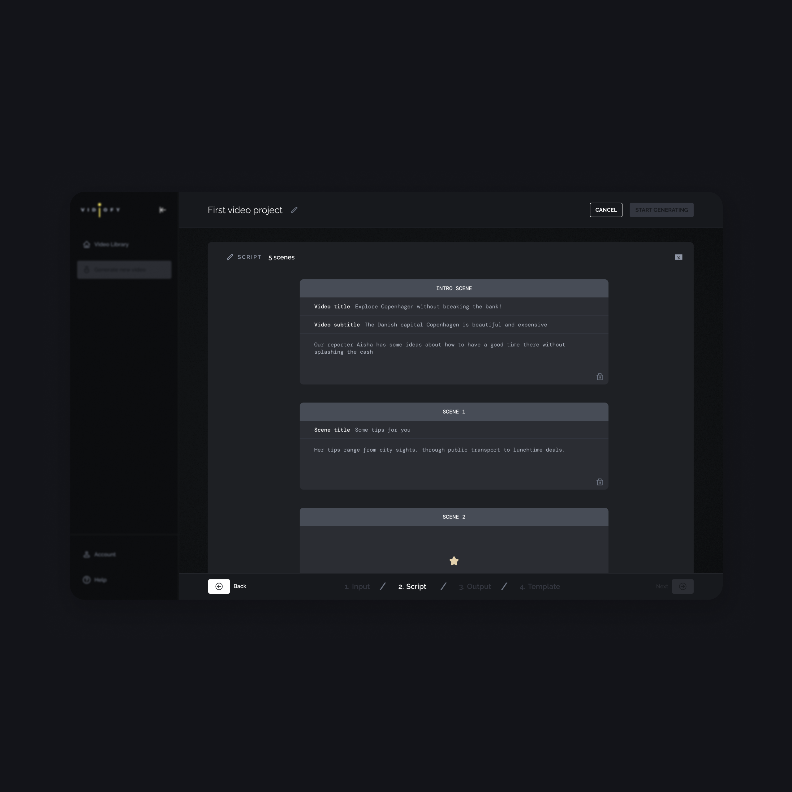Viewport: 792px width, 792px height.
Task: Click the star icon in Scene 2
Action: coord(454,561)
